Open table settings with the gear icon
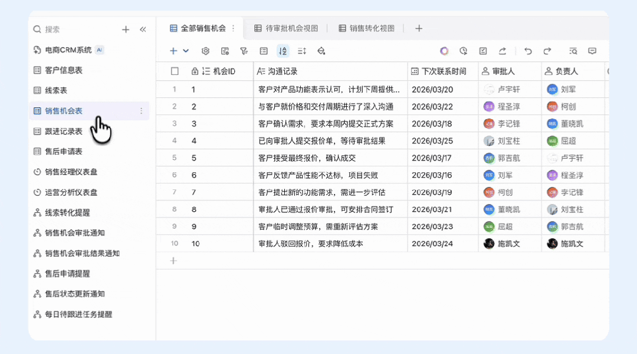Viewport: 637px width, 354px height. [x=205, y=51]
